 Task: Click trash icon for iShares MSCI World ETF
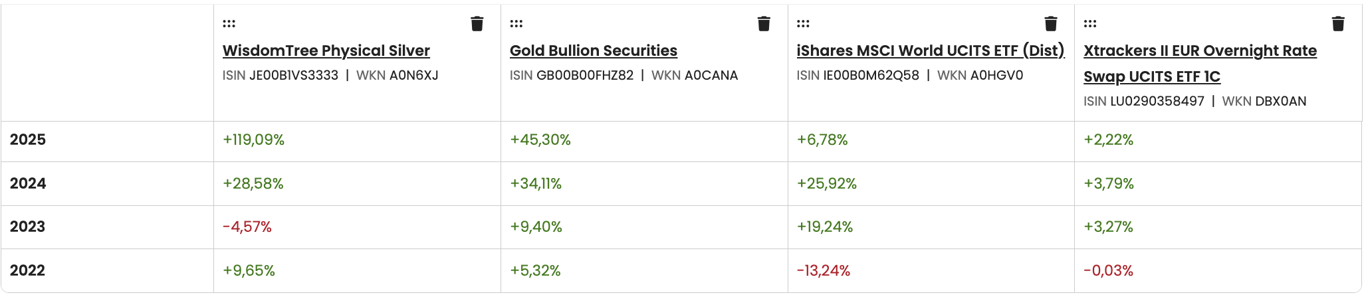click(1050, 24)
